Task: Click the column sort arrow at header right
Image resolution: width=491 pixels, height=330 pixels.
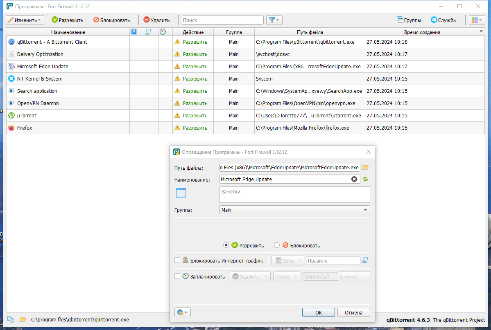Action: pos(481,31)
